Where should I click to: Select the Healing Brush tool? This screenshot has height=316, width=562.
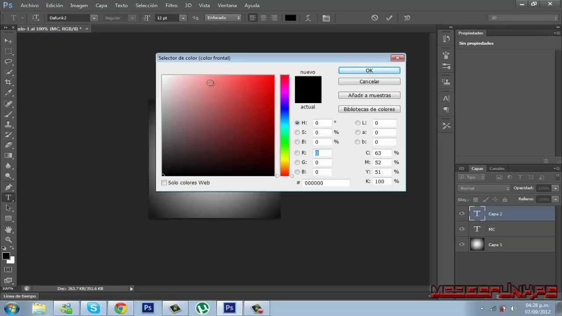(x=8, y=104)
